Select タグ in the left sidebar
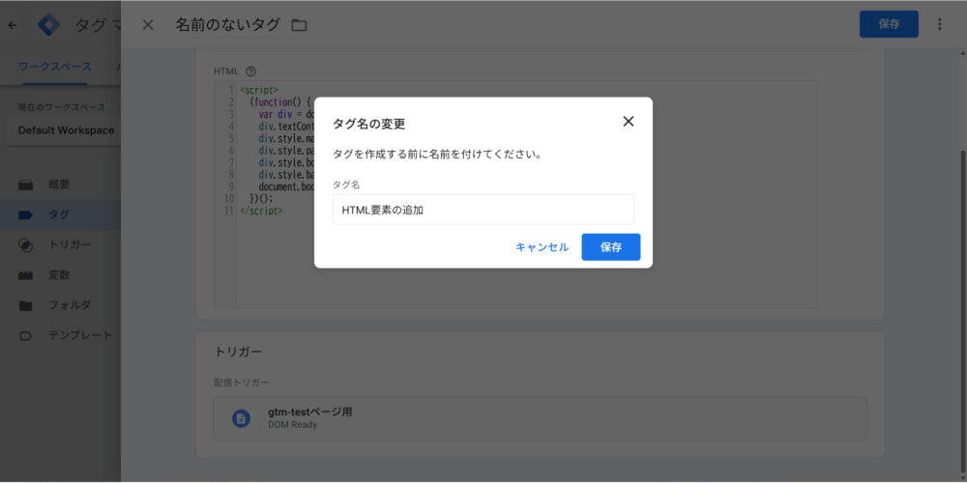 click(x=59, y=214)
